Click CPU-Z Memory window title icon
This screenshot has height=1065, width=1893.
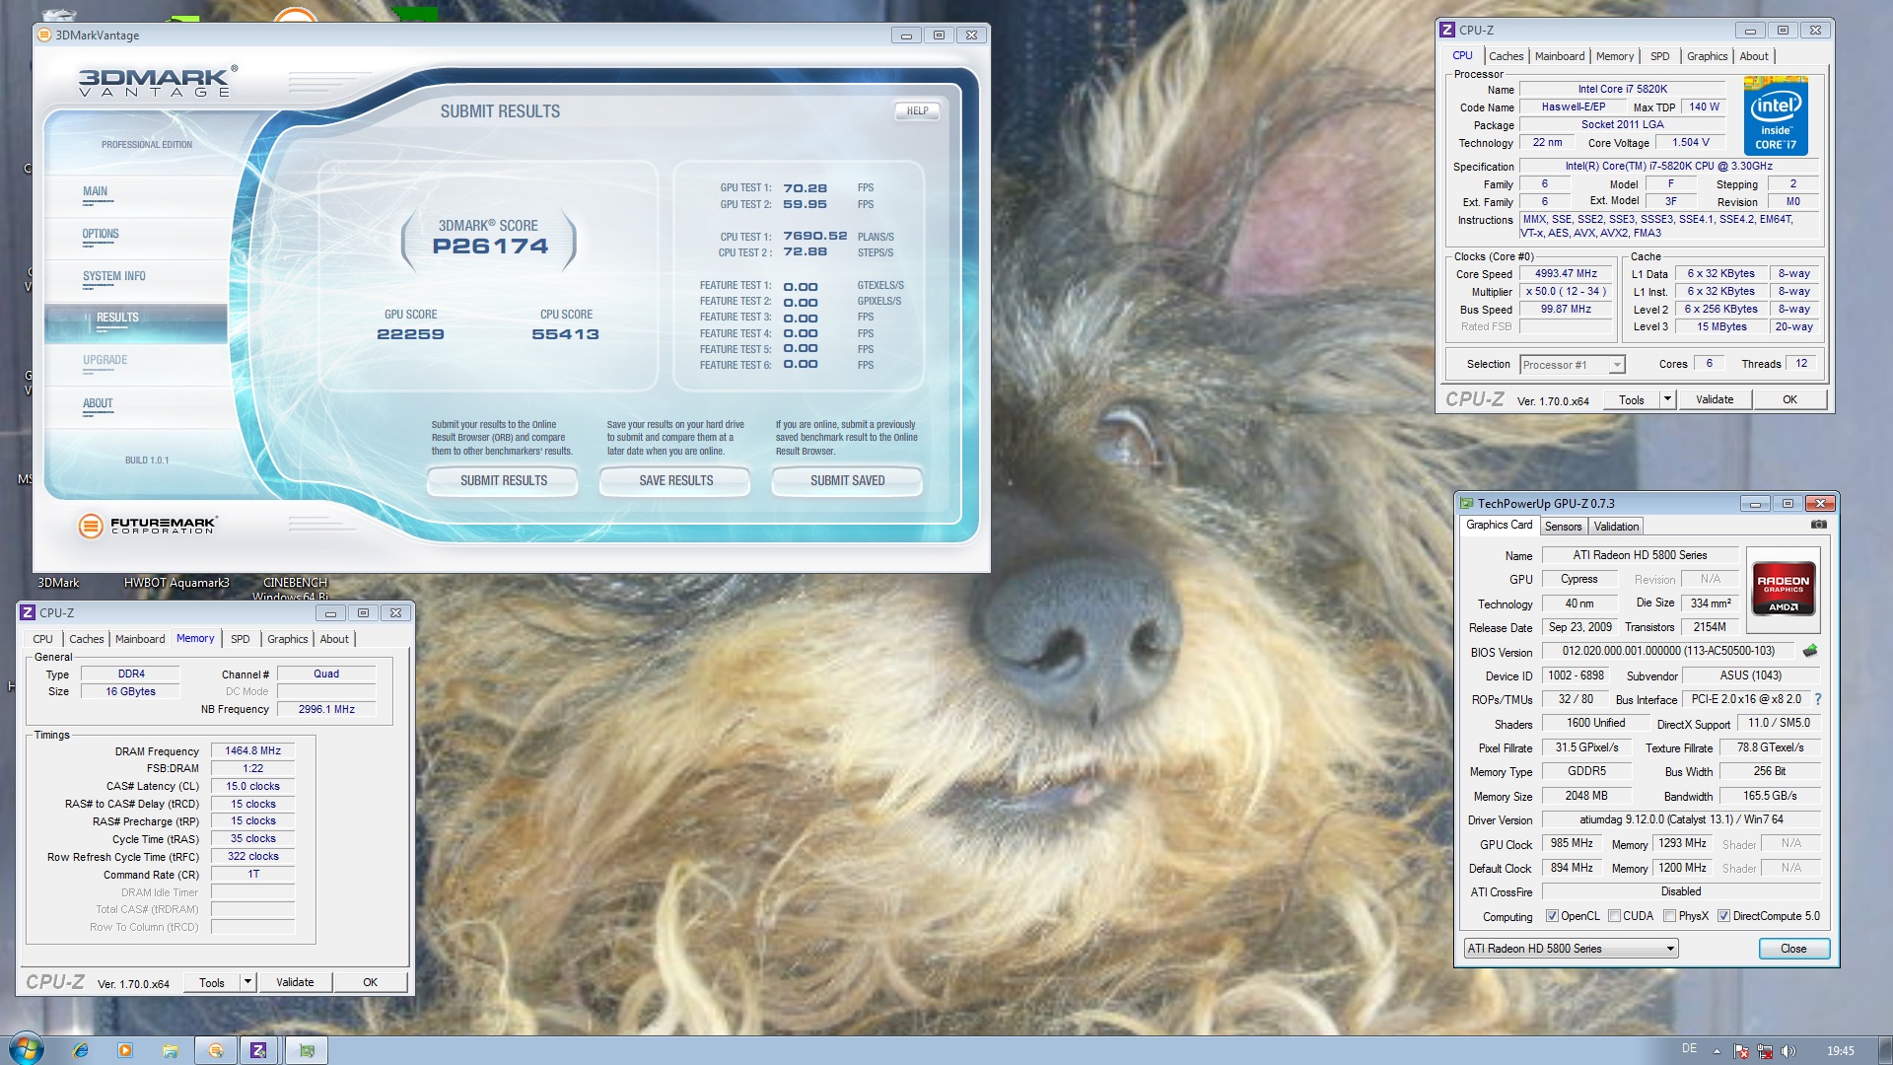click(28, 613)
